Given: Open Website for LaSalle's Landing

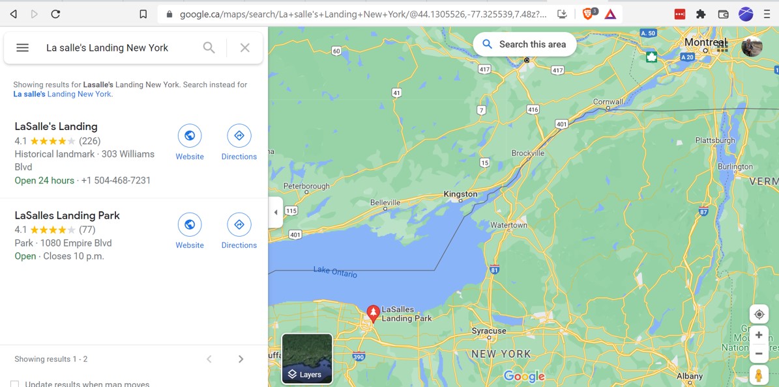Looking at the screenshot, I should click(x=190, y=142).
